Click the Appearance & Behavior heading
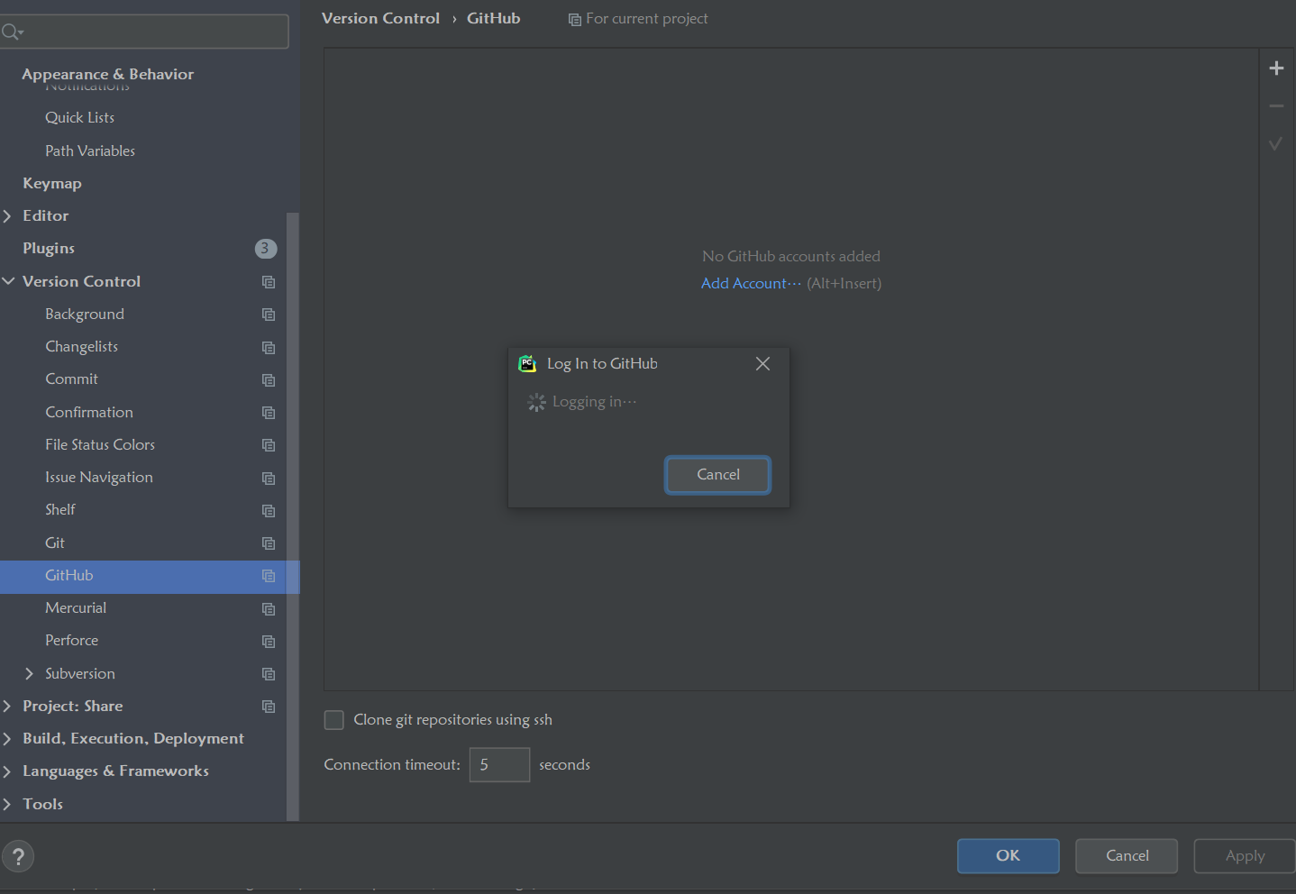The width and height of the screenshot is (1296, 894). click(108, 74)
